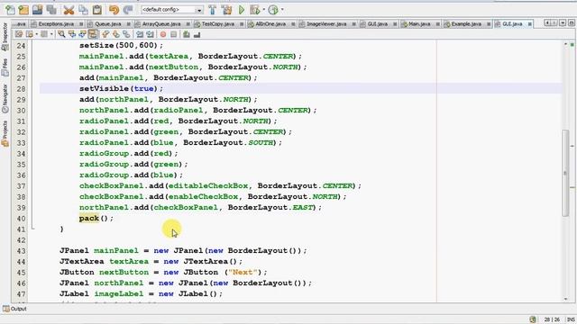Screen dimensions: 577x324
Task: Switch to the Queue.java tab
Action: click(108, 24)
